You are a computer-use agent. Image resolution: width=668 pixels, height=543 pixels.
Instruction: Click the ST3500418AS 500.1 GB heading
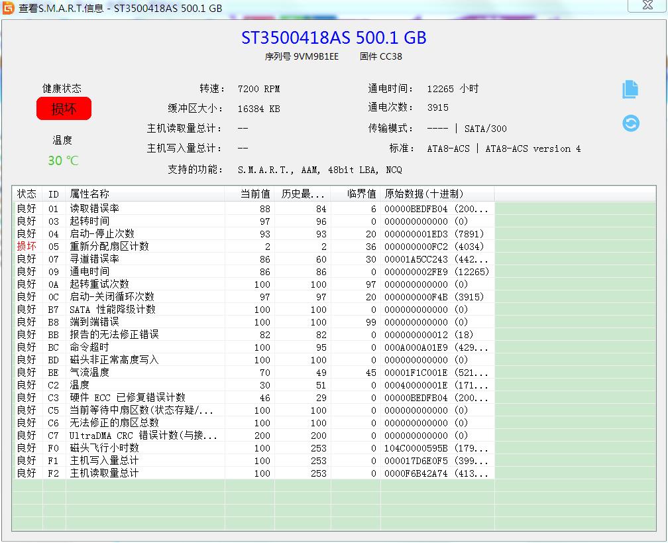coord(333,38)
